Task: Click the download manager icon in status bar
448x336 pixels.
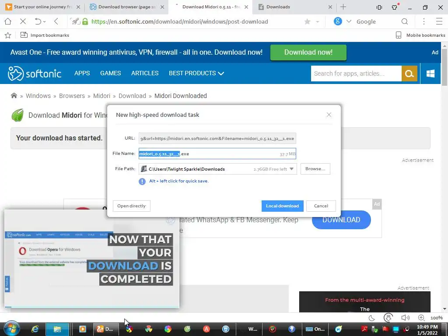Action: [388, 318]
